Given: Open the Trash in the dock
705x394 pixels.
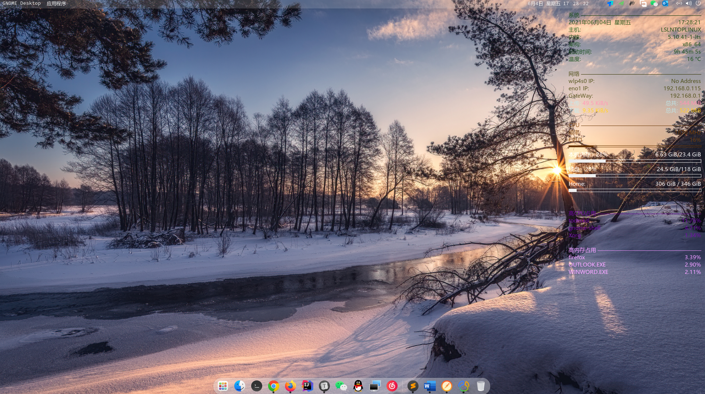Looking at the screenshot, I should coord(480,386).
